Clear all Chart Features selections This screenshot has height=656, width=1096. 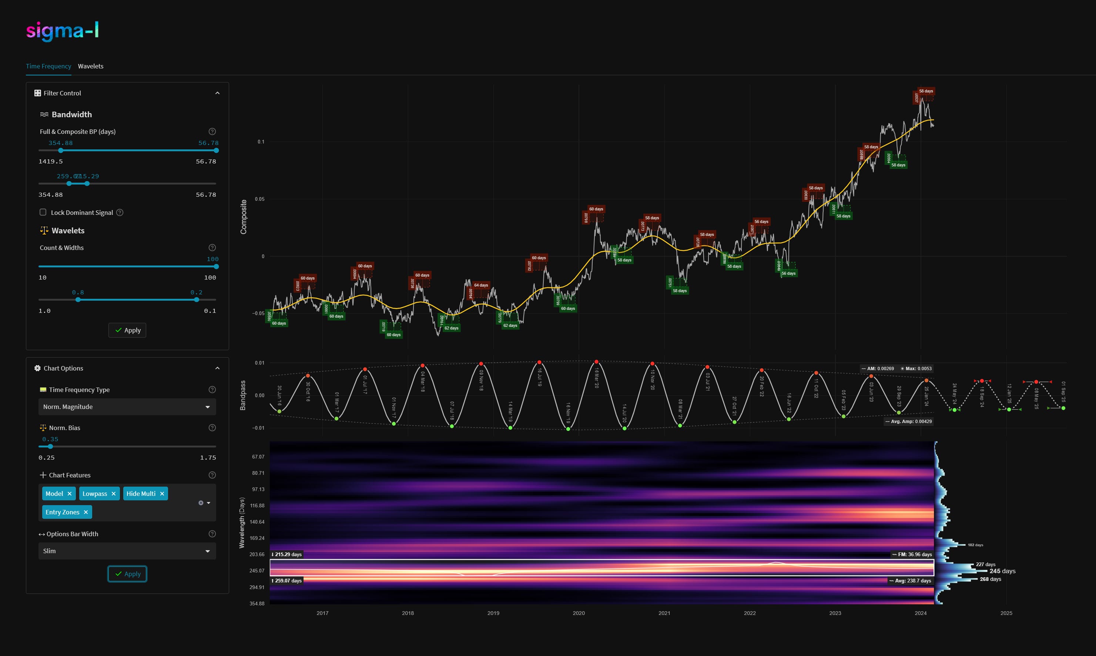click(x=201, y=503)
